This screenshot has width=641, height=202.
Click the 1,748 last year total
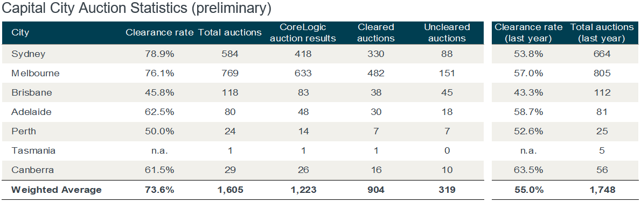pyautogui.click(x=601, y=190)
